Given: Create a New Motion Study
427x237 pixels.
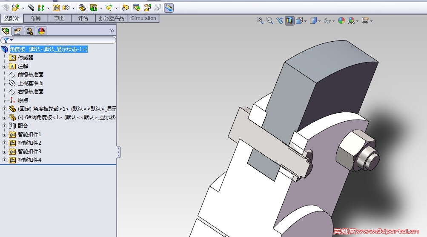Looking at the screenshot, I should [126, 8].
